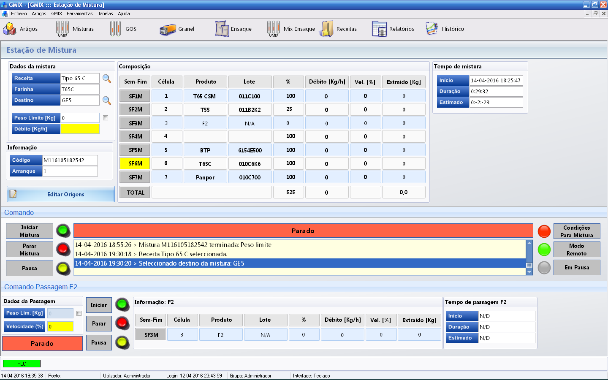The height and width of the screenshot is (380, 608).
Task: Click the magnifier to search a Receita
Action: coord(107,79)
